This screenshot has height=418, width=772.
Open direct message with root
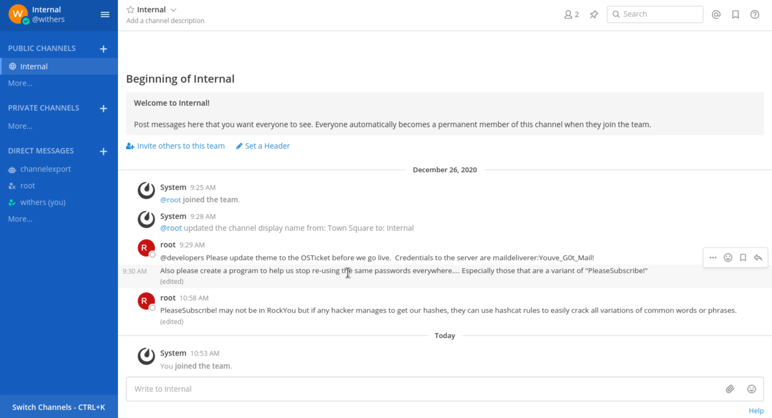pyautogui.click(x=27, y=186)
